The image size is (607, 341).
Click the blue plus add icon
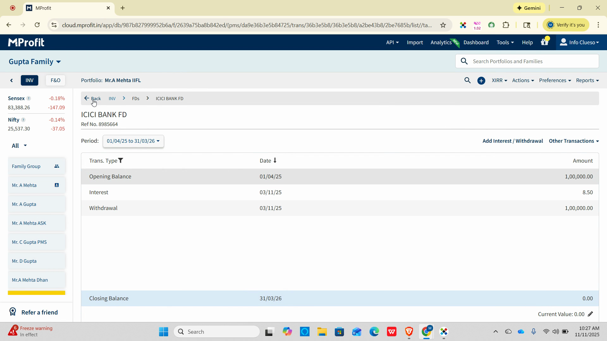coord(481,81)
